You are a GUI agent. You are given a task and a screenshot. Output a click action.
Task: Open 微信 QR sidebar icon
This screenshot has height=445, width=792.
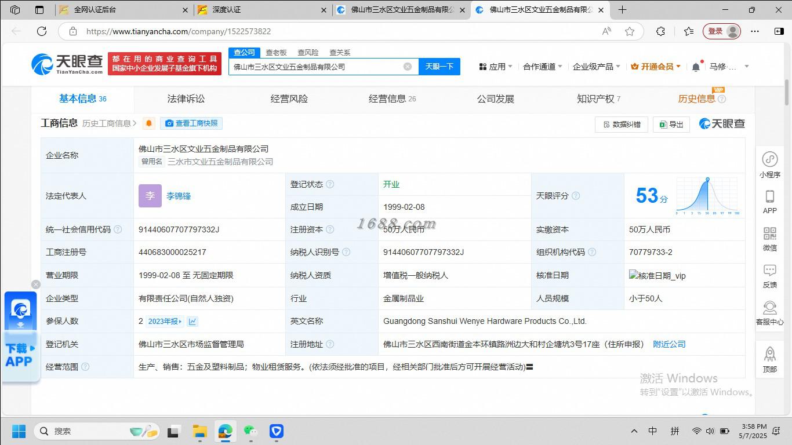[770, 239]
